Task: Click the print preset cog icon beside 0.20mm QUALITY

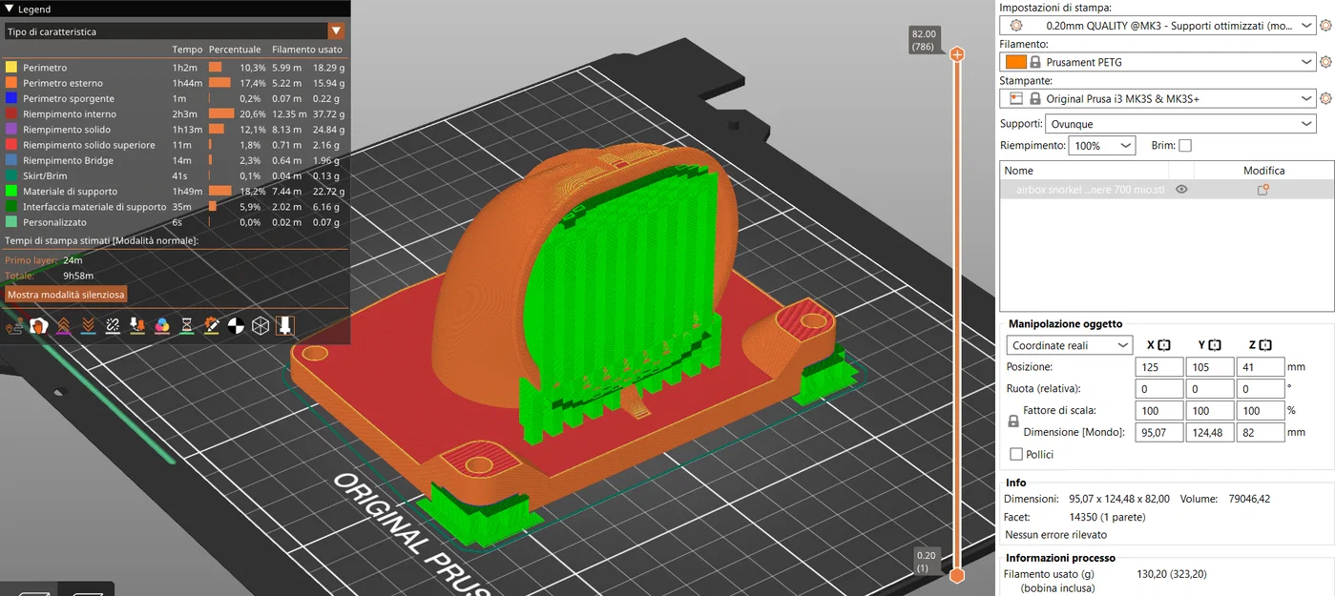Action: coord(1016,26)
